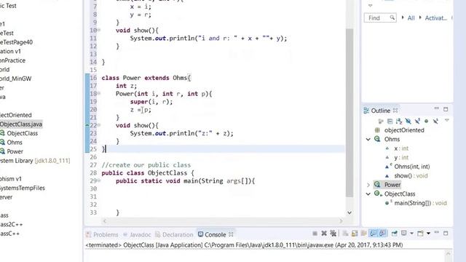The image size is (466, 262).
Task: Fold the show() method at line 10
Action: [99, 30]
